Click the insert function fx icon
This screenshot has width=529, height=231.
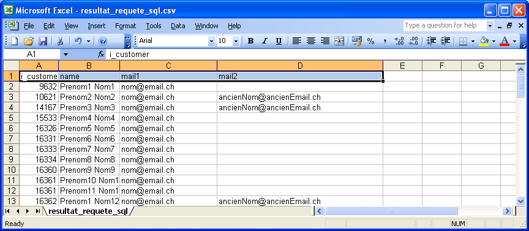pyautogui.click(x=101, y=55)
